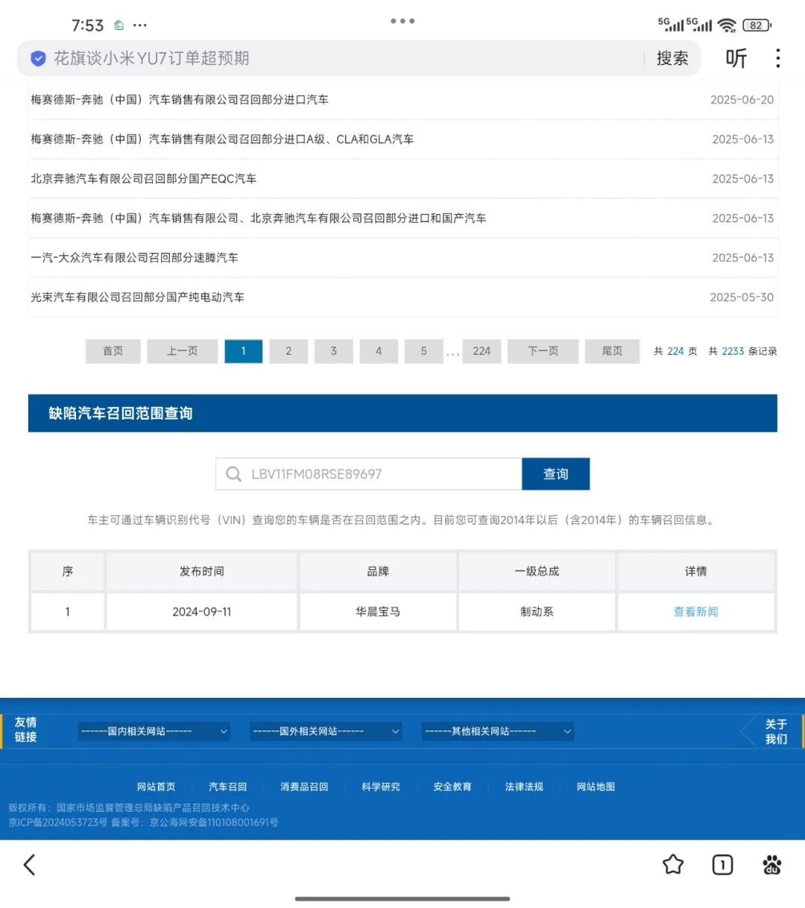Open 网站地图 footer menu item
The height and width of the screenshot is (908, 805).
point(596,786)
